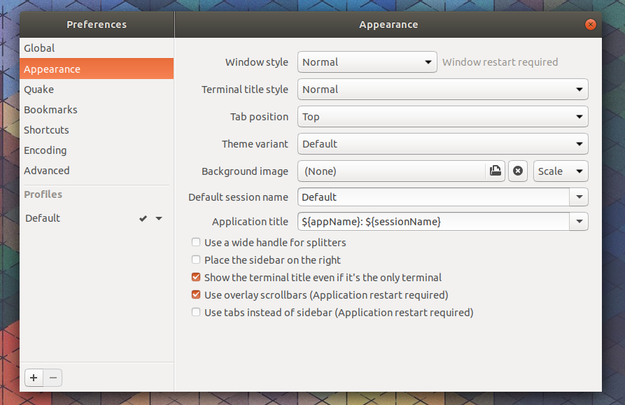
Task: Enable wide handle for splitters
Action: click(x=196, y=242)
